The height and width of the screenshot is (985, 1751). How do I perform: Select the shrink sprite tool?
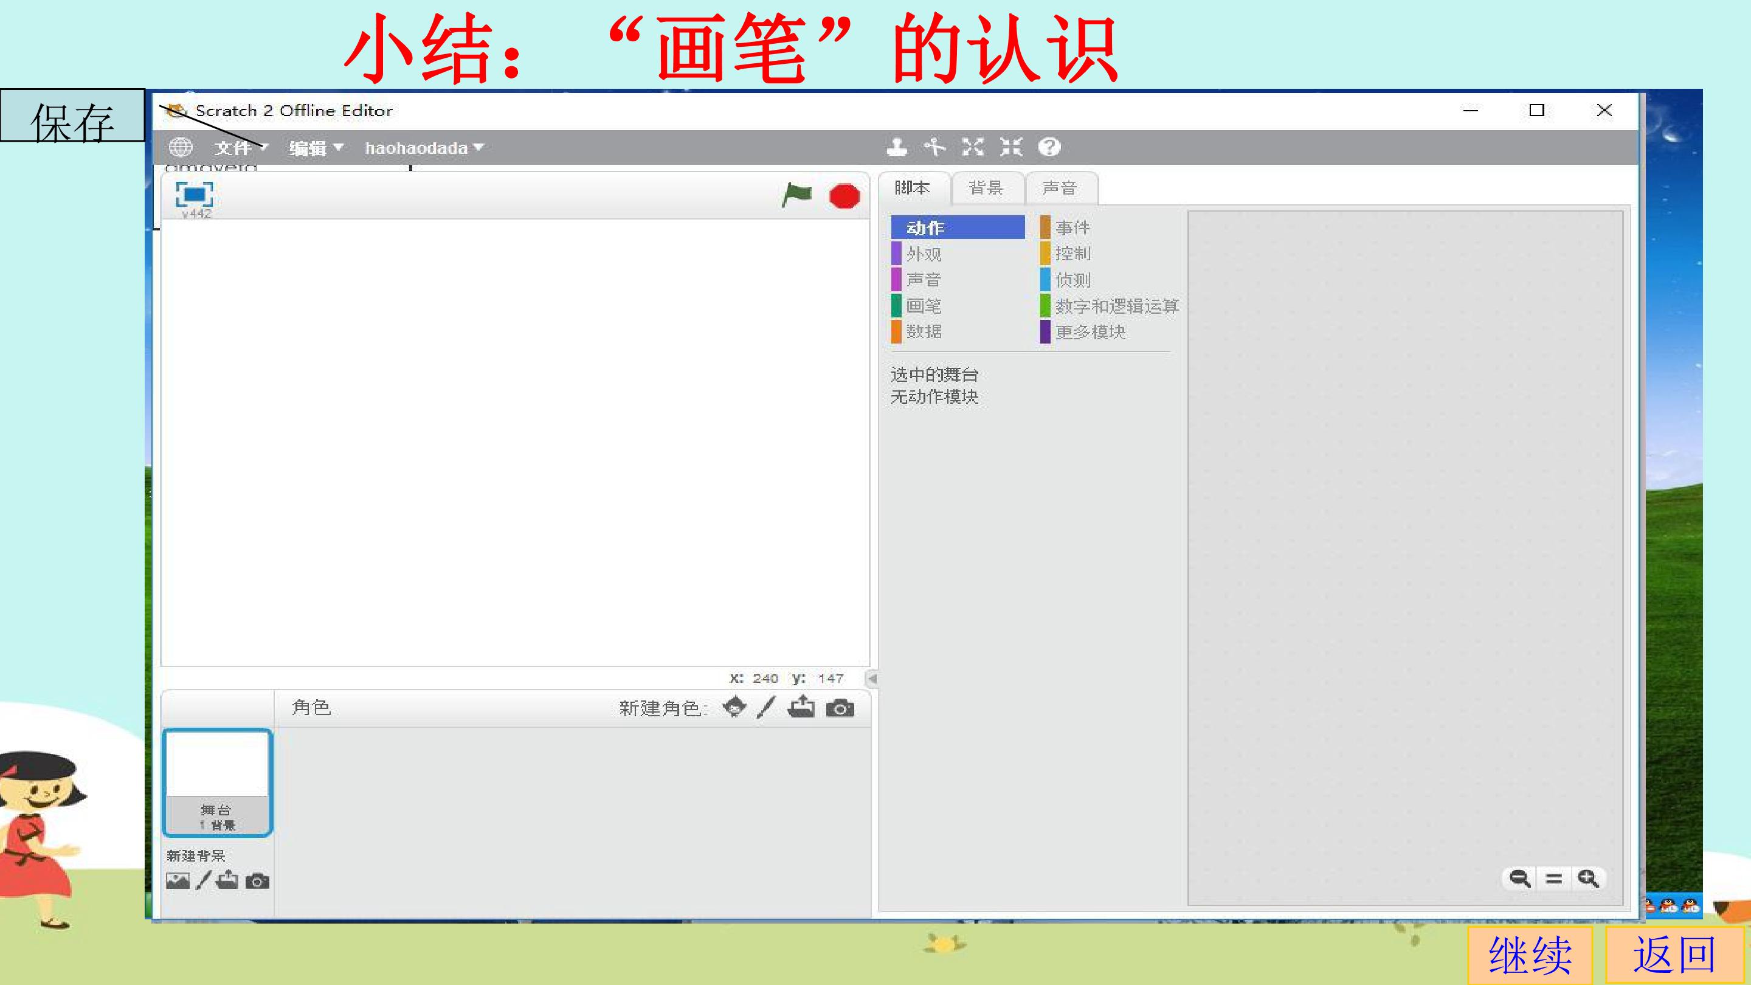click(1010, 147)
